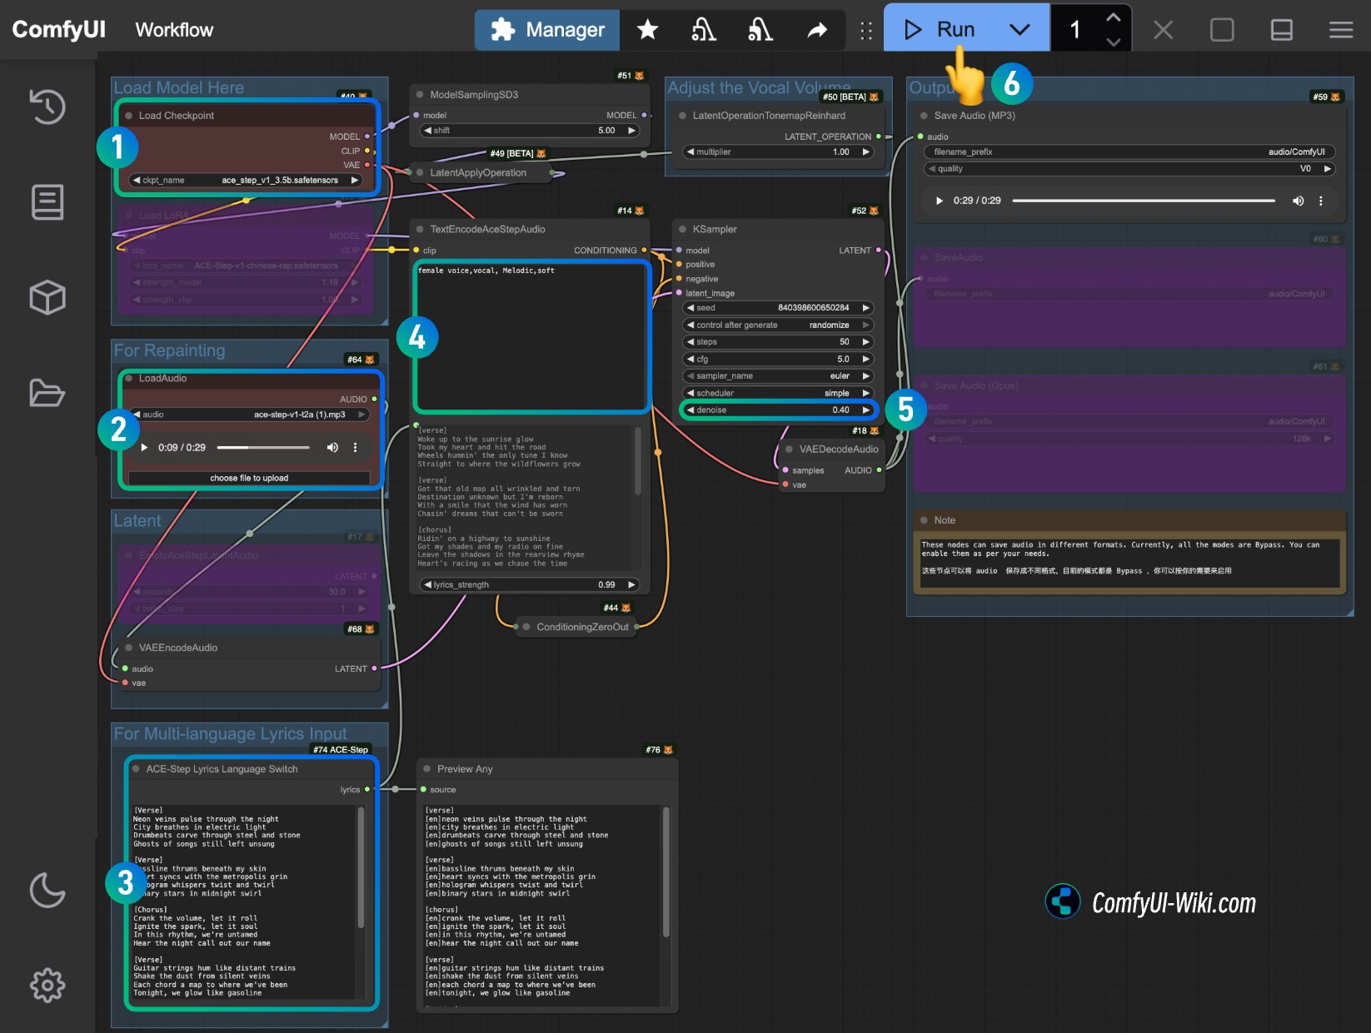Screen dimensions: 1371x1033
Task: Adjust the lyrics_strength value field
Action: 530,585
